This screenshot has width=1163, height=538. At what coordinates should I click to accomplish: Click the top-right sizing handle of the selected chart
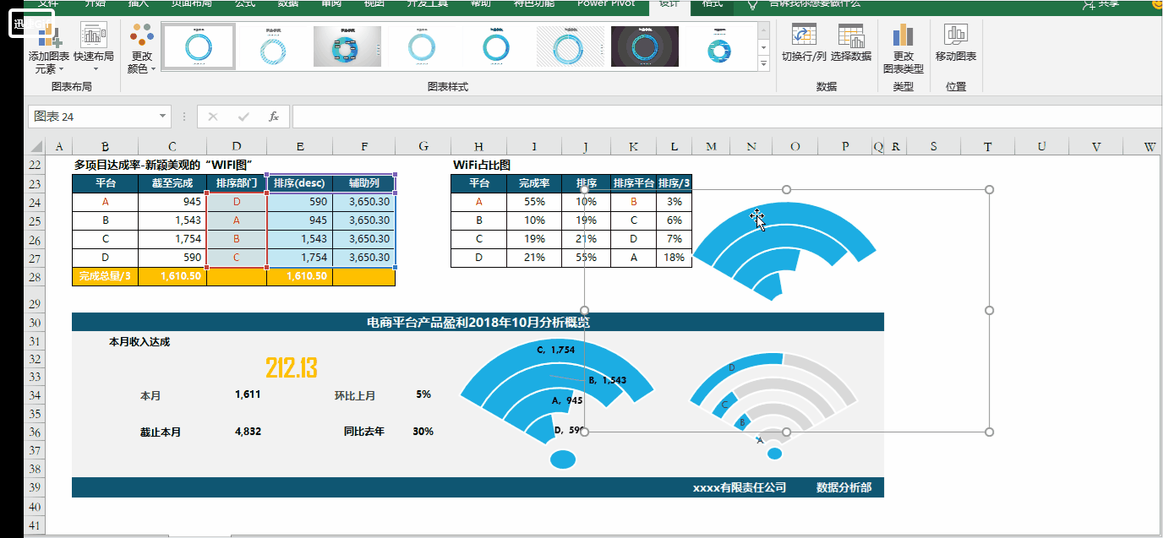pyautogui.click(x=990, y=189)
